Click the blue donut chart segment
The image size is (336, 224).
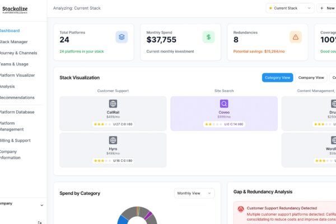coord(122,220)
